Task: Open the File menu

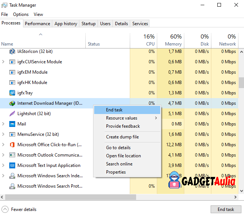Action: coord(4,14)
